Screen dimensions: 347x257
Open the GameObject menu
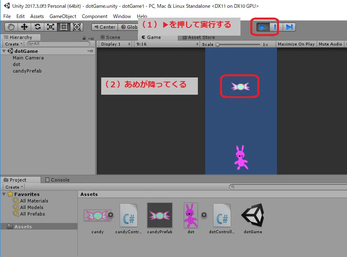(x=63, y=16)
